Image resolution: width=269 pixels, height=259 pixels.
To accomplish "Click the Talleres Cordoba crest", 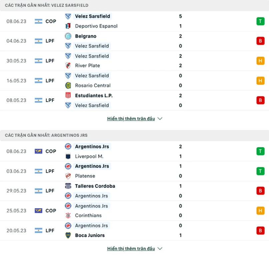I will click(x=68, y=186).
